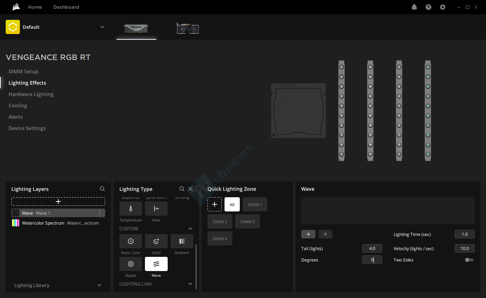This screenshot has height=298, width=486.
Task: Choose the Visor lighting type
Action: pyautogui.click(x=156, y=209)
